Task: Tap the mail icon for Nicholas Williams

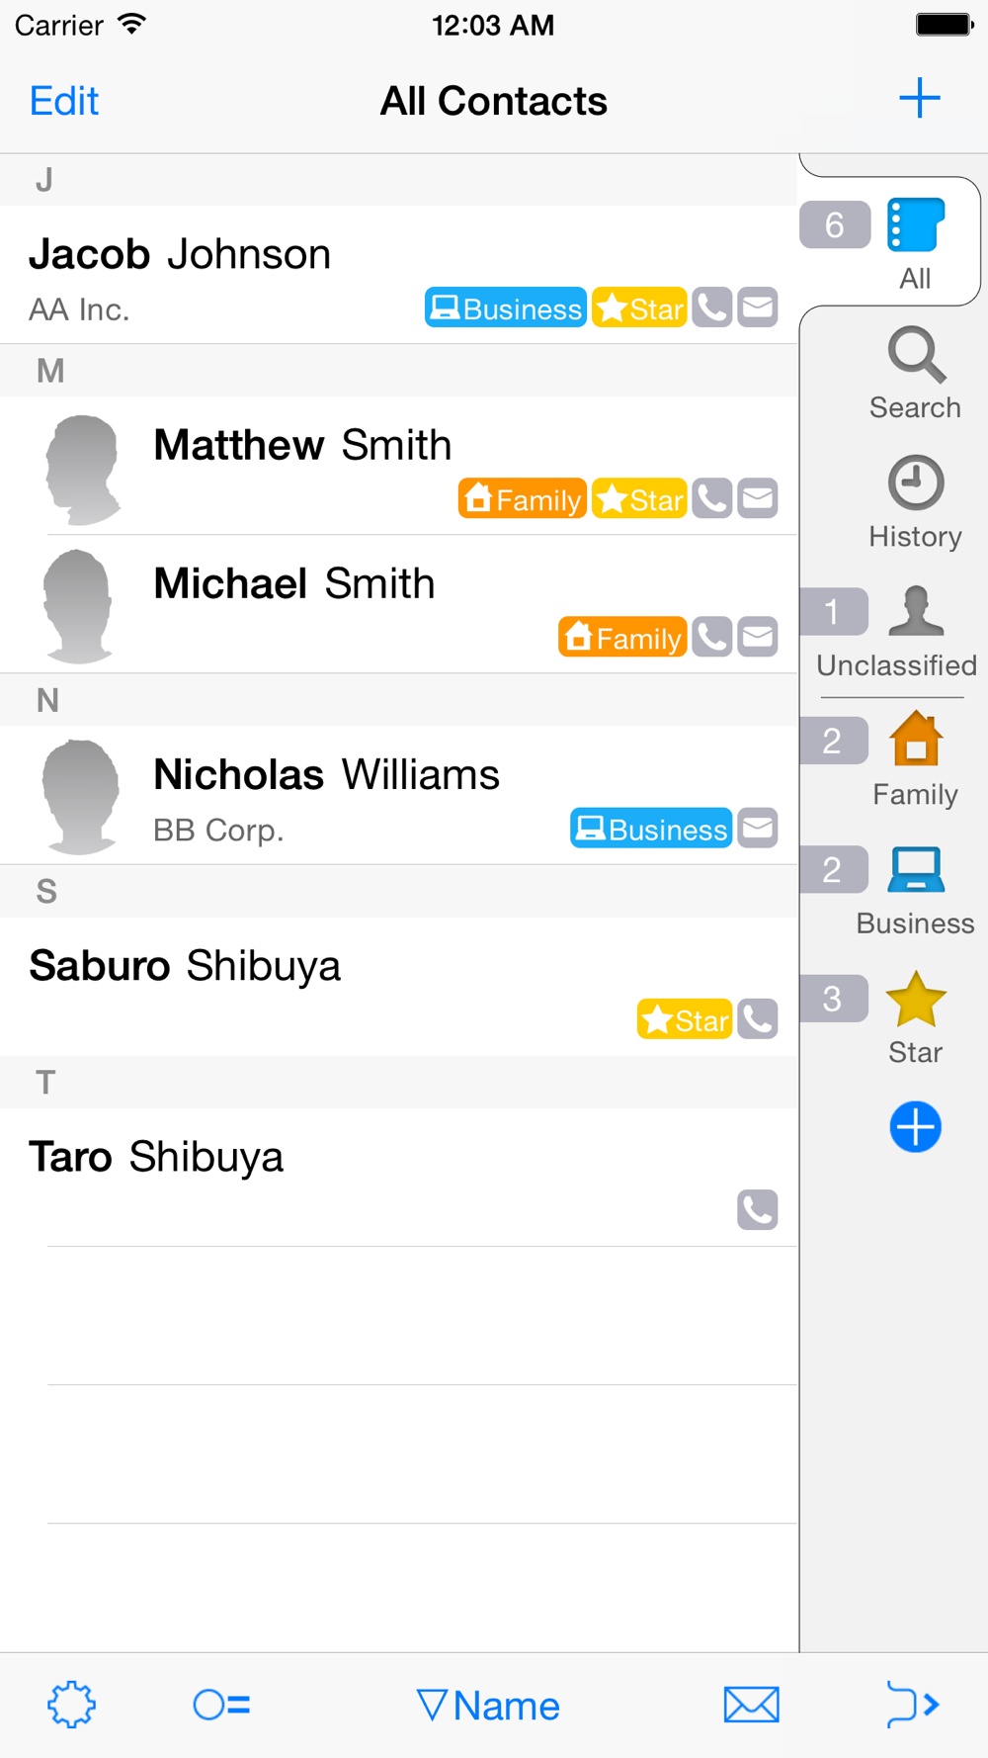Action: 758,828
